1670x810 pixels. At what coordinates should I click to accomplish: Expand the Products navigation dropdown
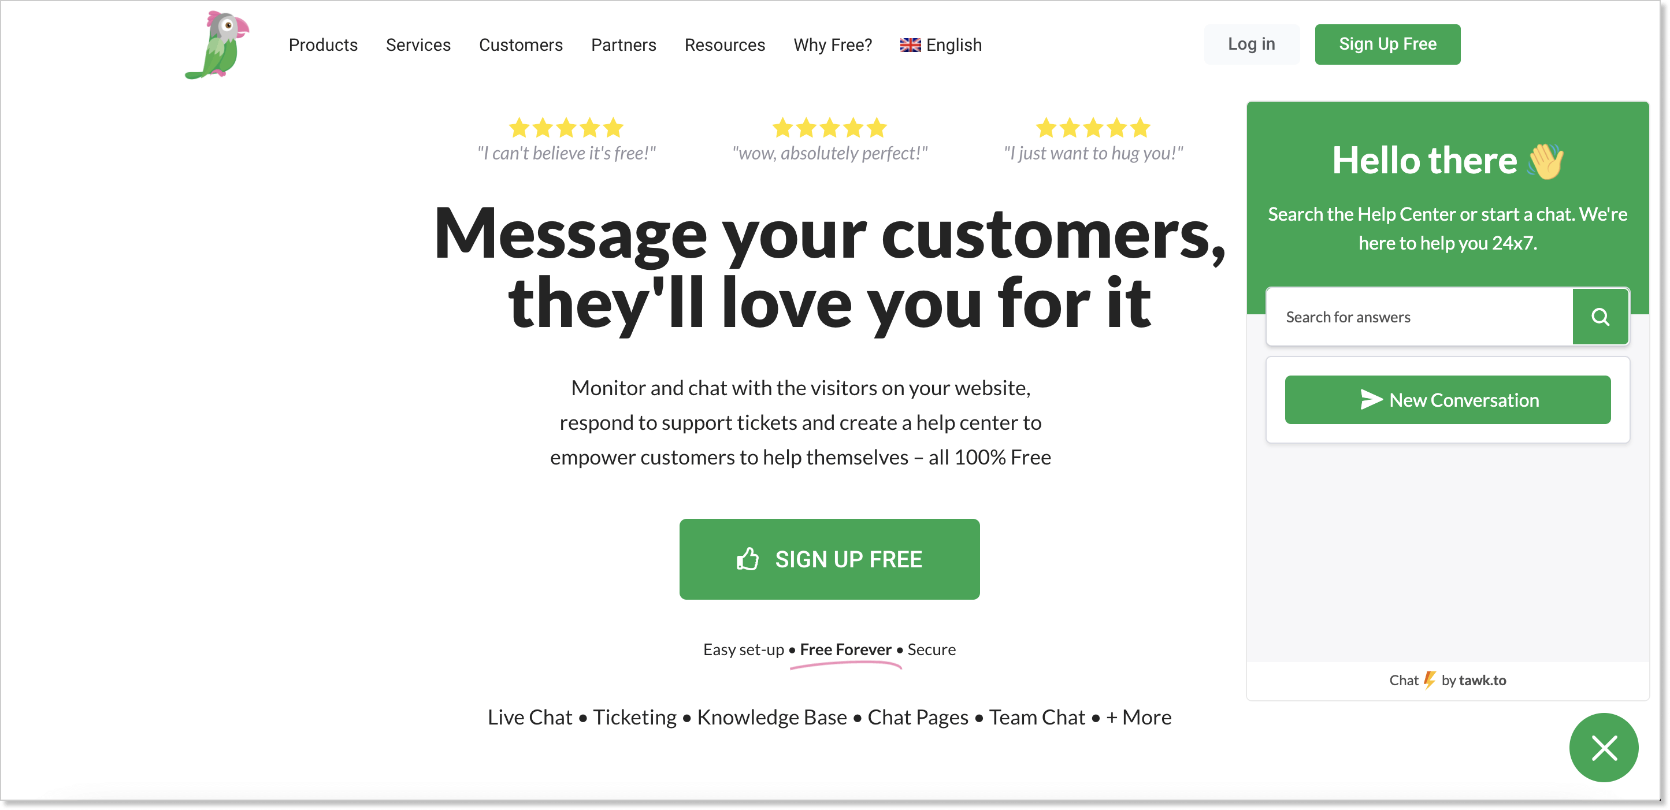324,44
